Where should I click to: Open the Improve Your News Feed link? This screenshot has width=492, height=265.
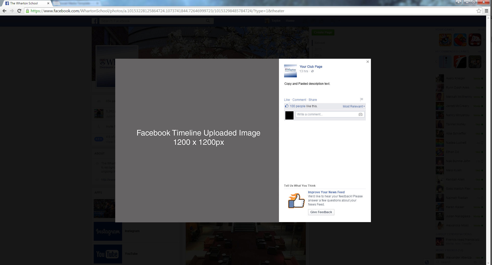pyautogui.click(x=326, y=192)
